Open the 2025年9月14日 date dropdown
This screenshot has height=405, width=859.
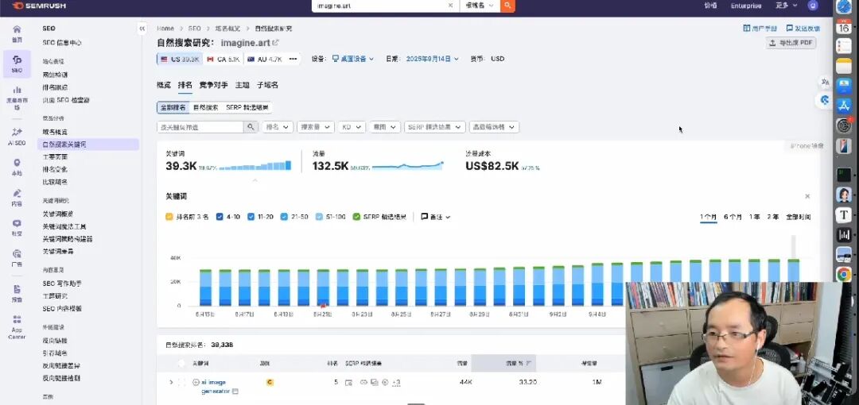point(432,59)
